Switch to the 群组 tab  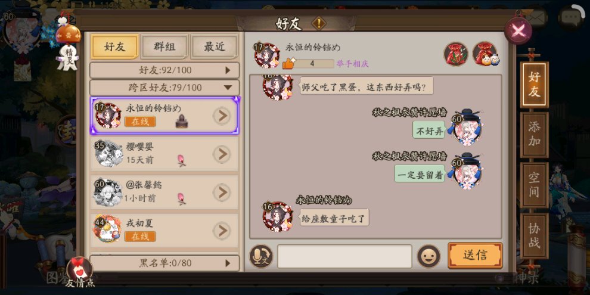(x=164, y=46)
